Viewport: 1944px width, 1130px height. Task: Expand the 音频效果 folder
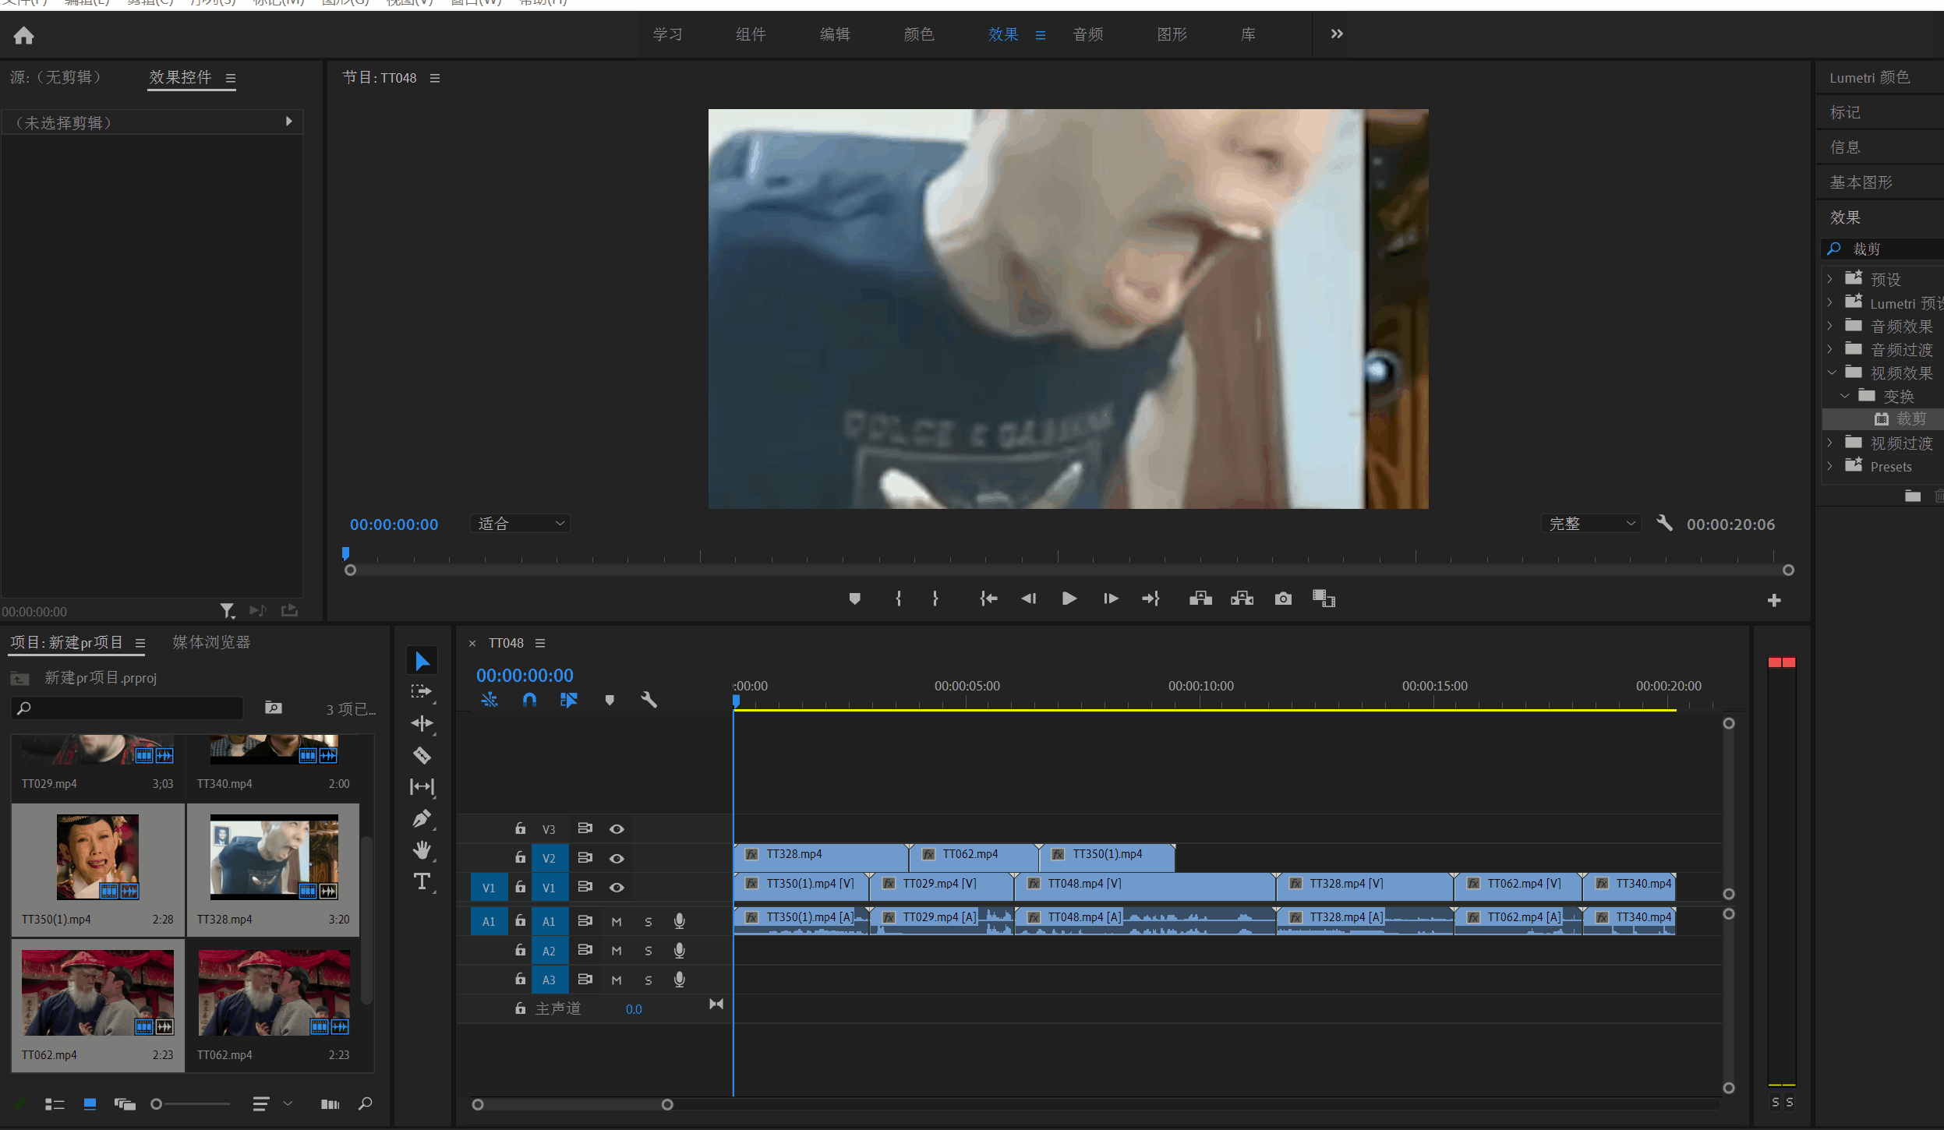(x=1829, y=326)
